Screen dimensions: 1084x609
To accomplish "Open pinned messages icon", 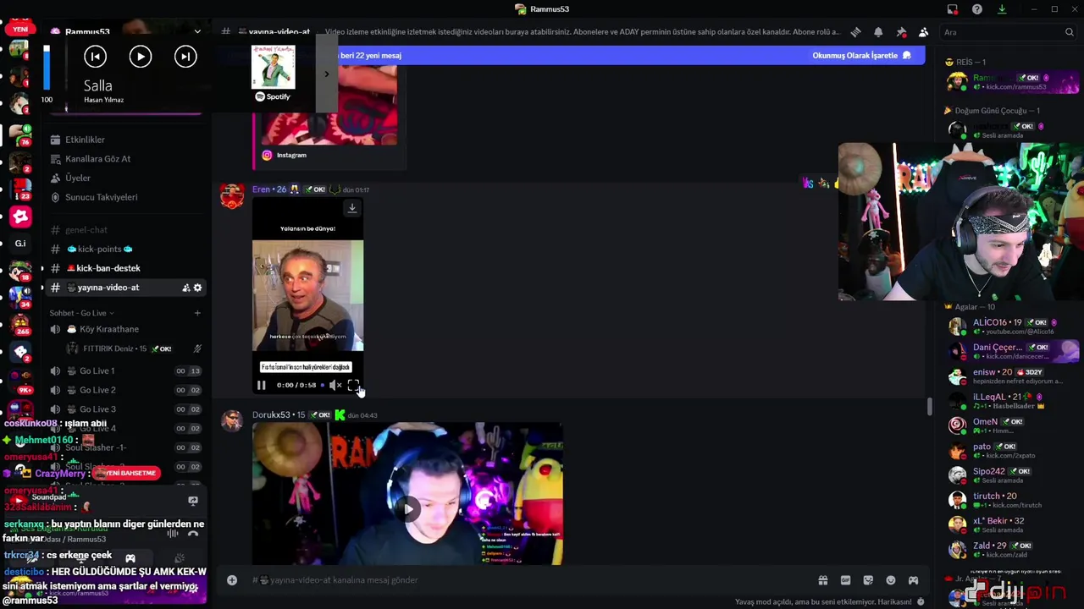I will (901, 32).
